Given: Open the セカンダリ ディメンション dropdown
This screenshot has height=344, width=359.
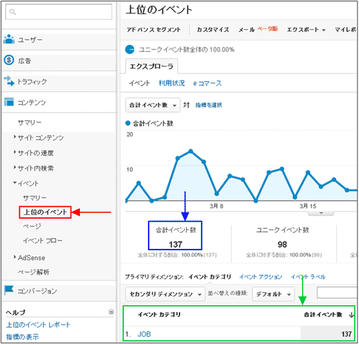Looking at the screenshot, I should coord(165,294).
